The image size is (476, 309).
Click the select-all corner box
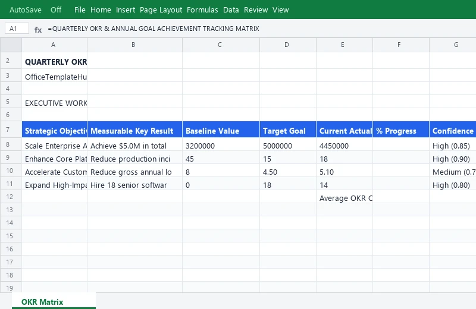coord(11,45)
